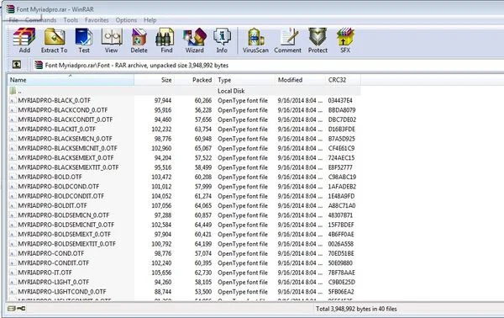Open the File menu
This screenshot has height=318, width=504.
(x=13, y=20)
